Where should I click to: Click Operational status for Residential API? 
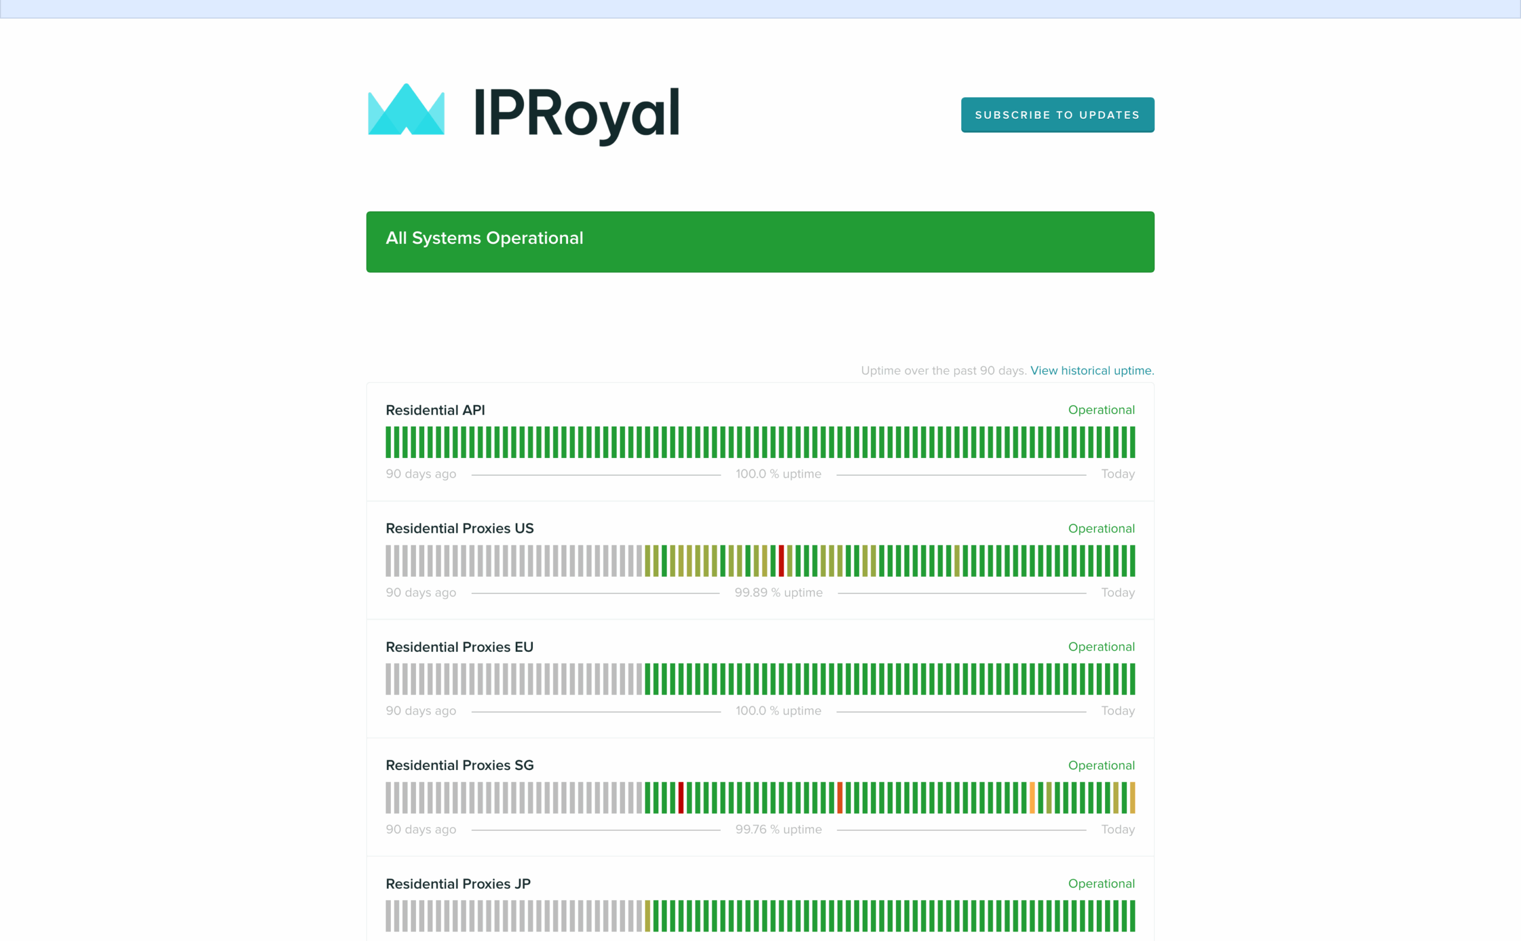tap(1102, 410)
